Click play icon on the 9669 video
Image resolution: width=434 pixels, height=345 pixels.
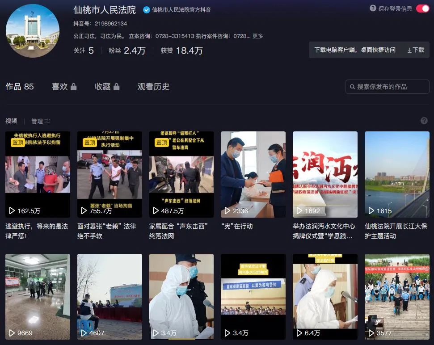(x=12, y=333)
